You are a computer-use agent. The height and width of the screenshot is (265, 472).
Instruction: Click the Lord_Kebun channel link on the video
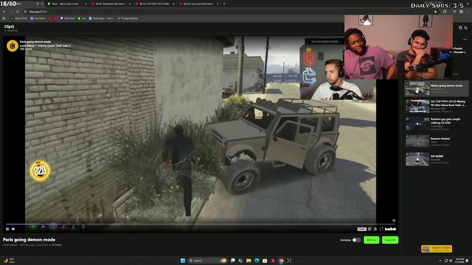pyautogui.click(x=27, y=45)
